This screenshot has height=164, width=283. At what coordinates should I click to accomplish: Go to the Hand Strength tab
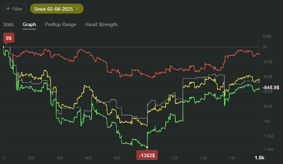(x=101, y=24)
